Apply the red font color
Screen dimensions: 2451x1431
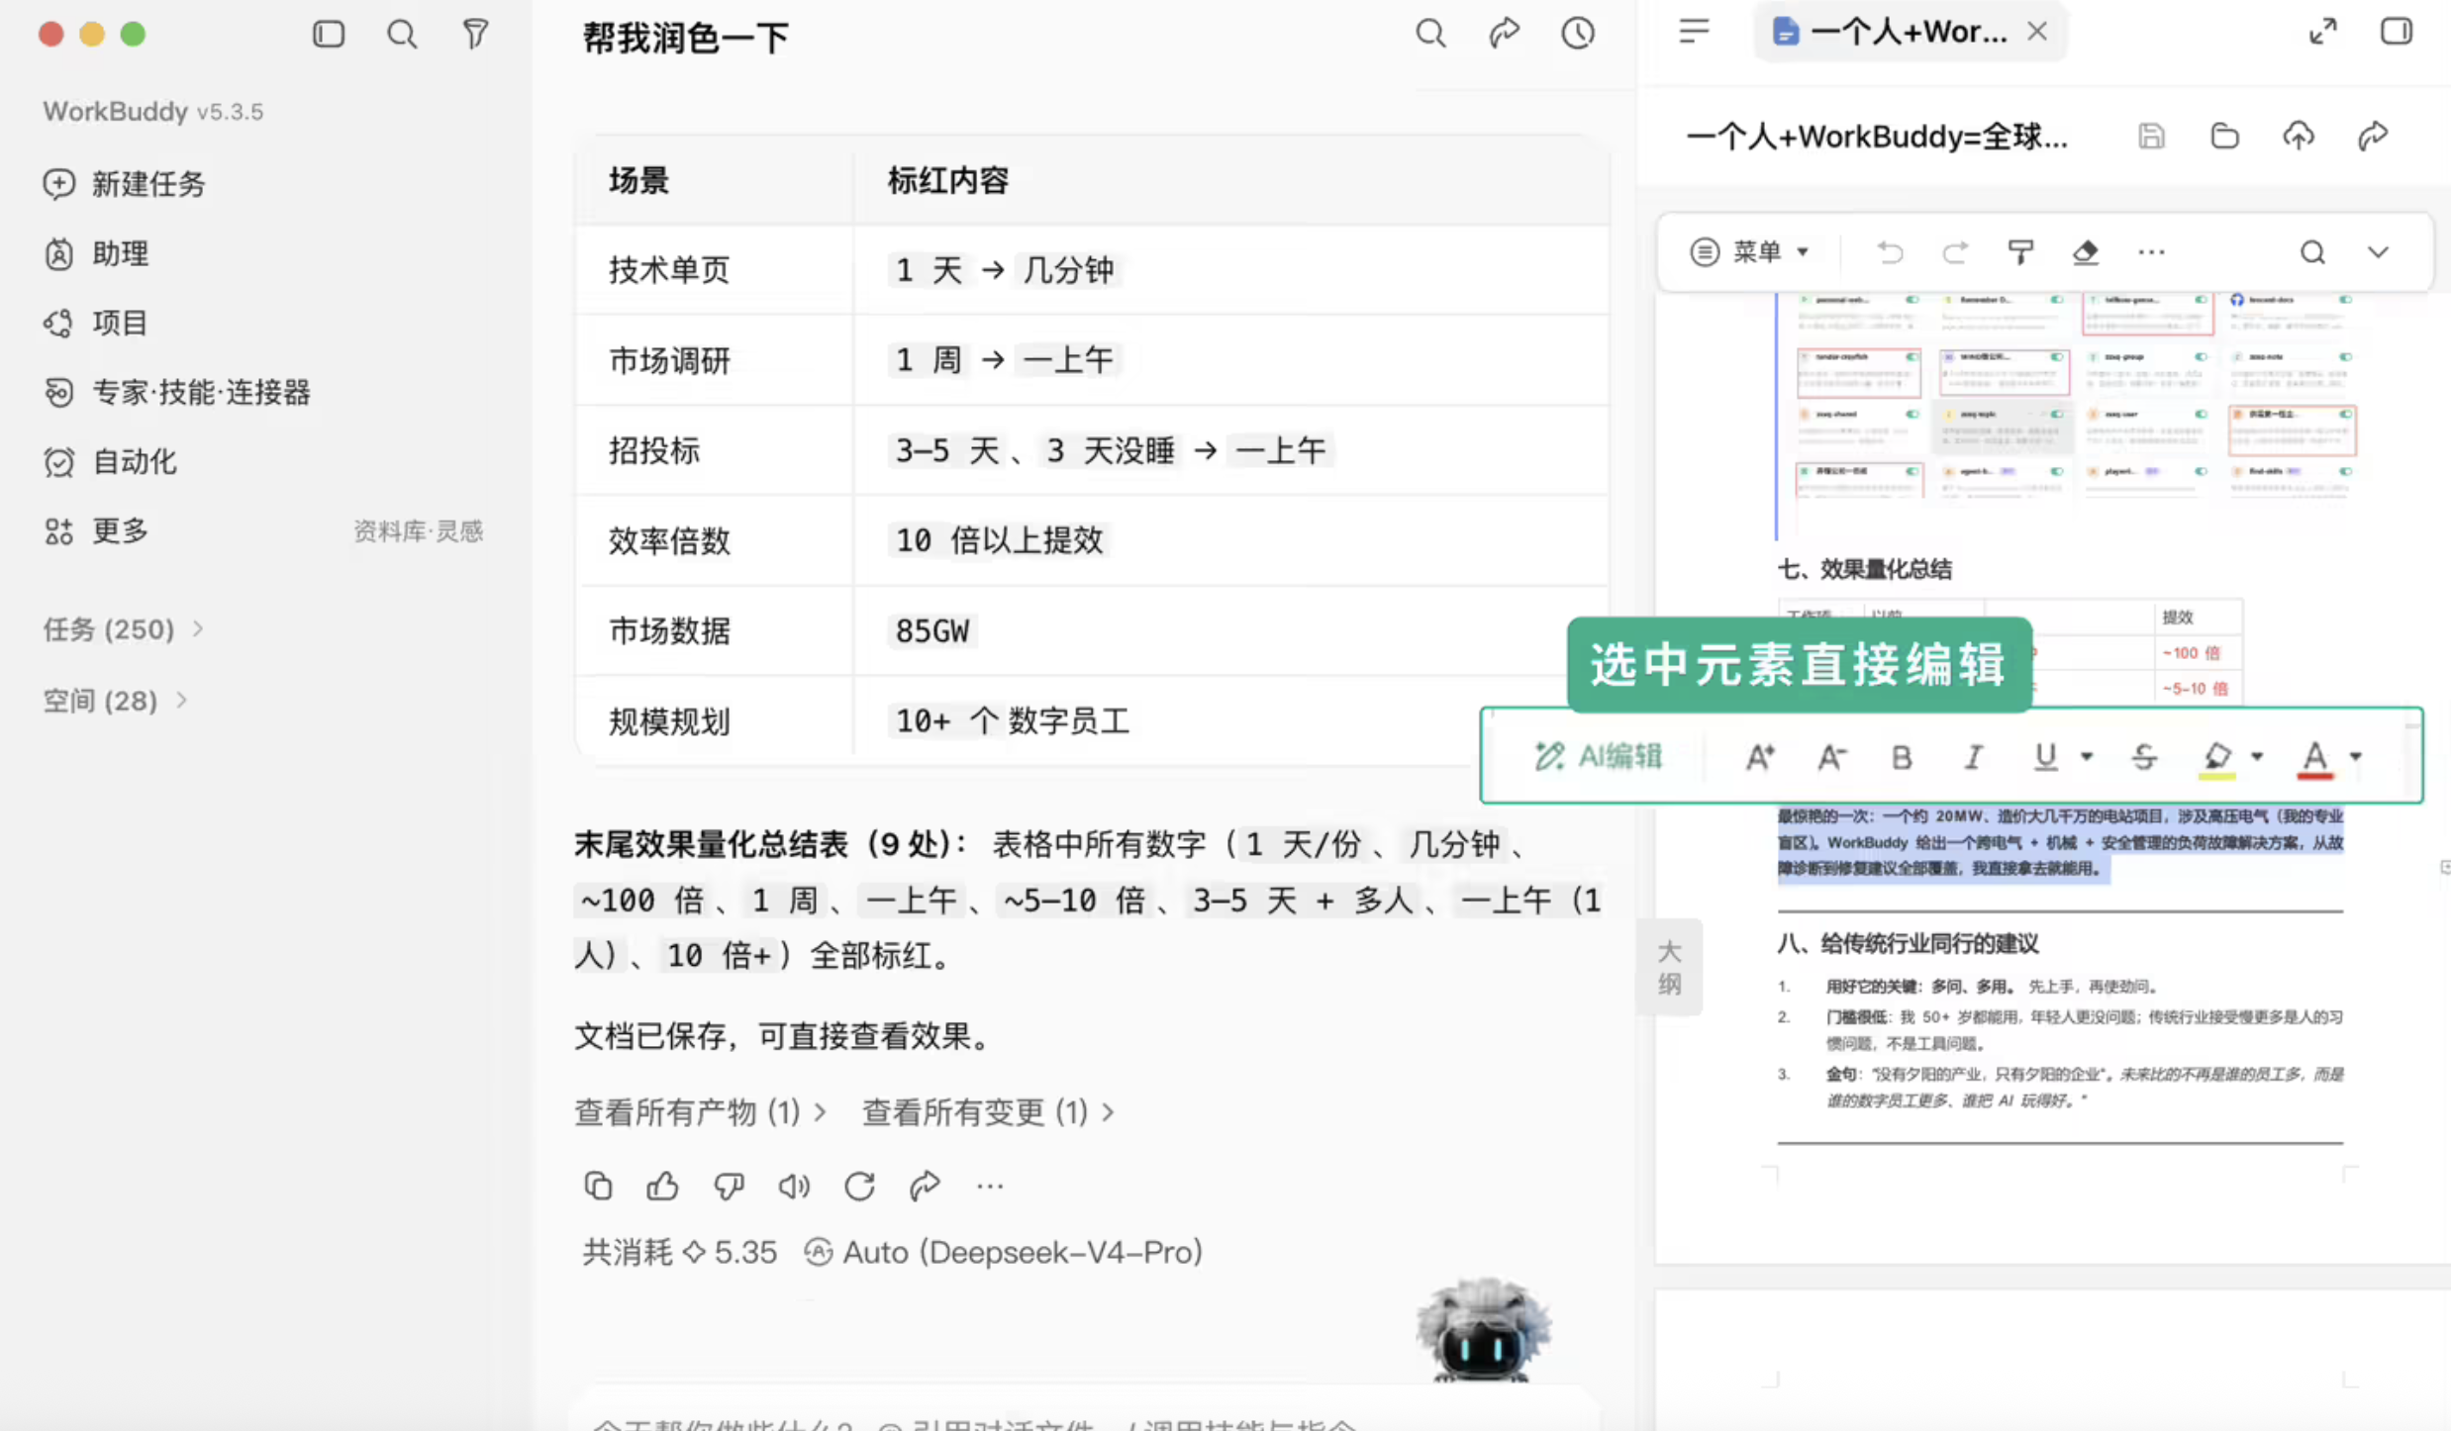pyautogui.click(x=2314, y=759)
